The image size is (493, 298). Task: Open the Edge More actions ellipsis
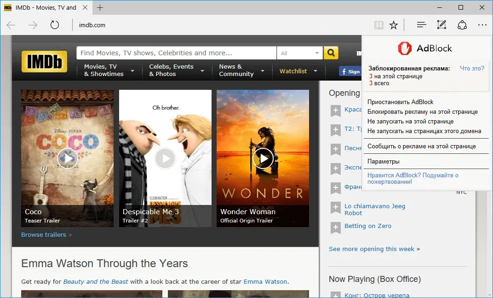[482, 25]
